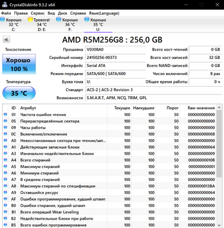The height and width of the screenshot is (228, 224).
Task: Open the Диск menu
Action: (62, 13)
